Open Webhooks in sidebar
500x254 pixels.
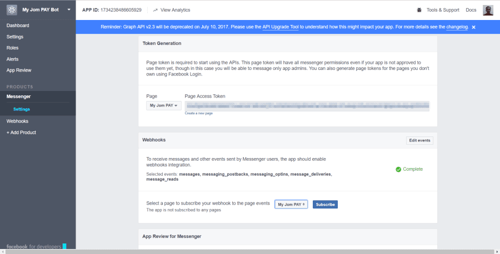(x=17, y=121)
